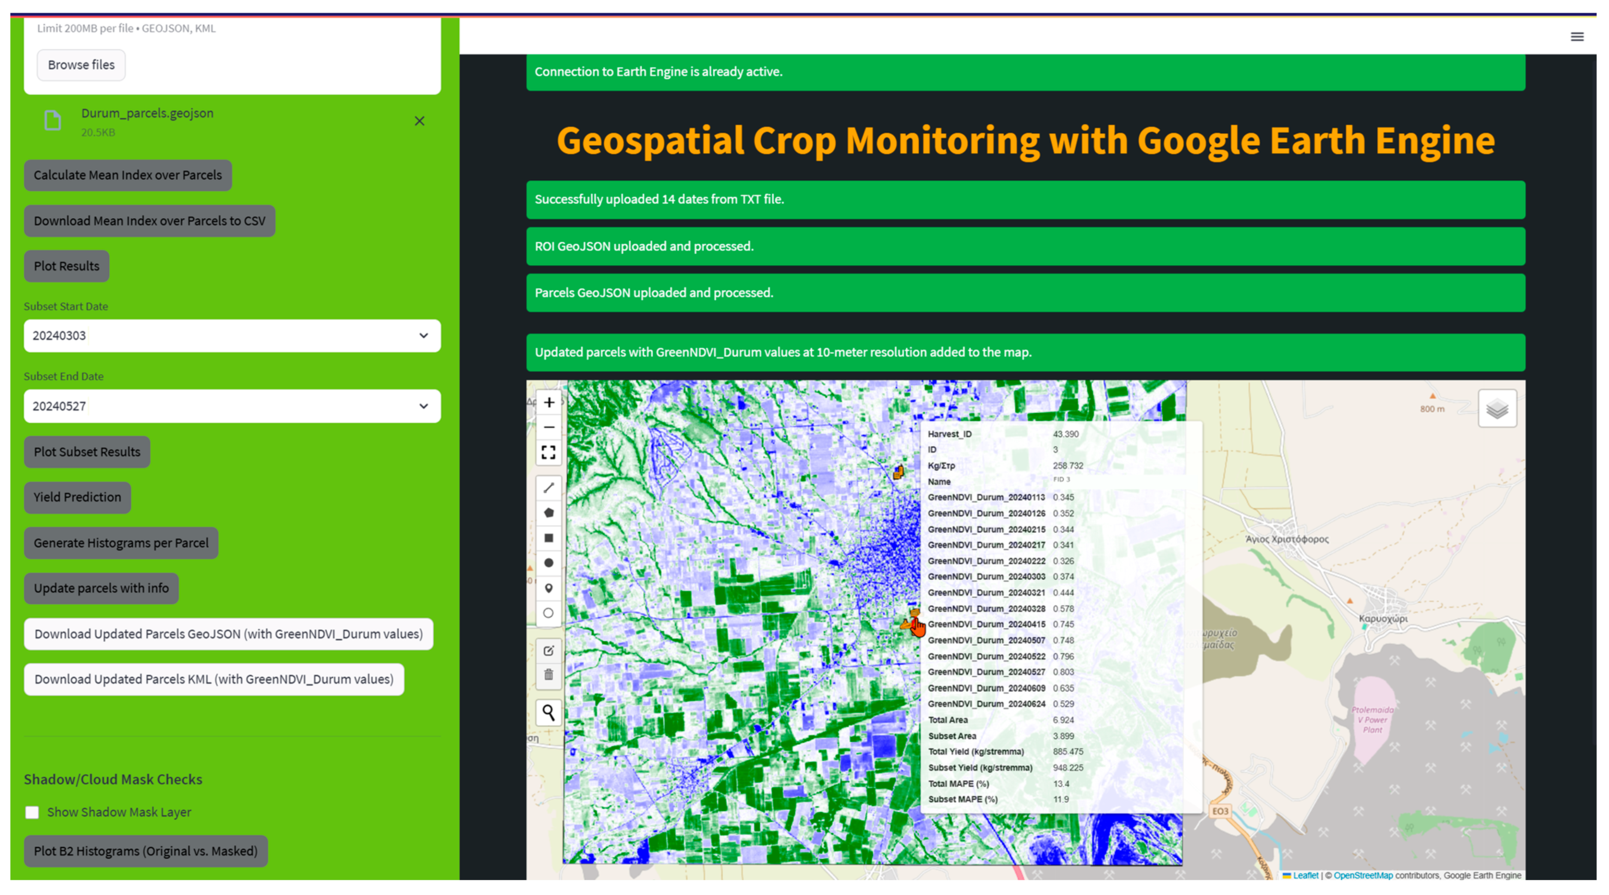1609x895 pixels.
Task: Click Plot Subset Results button
Action: coord(87,452)
